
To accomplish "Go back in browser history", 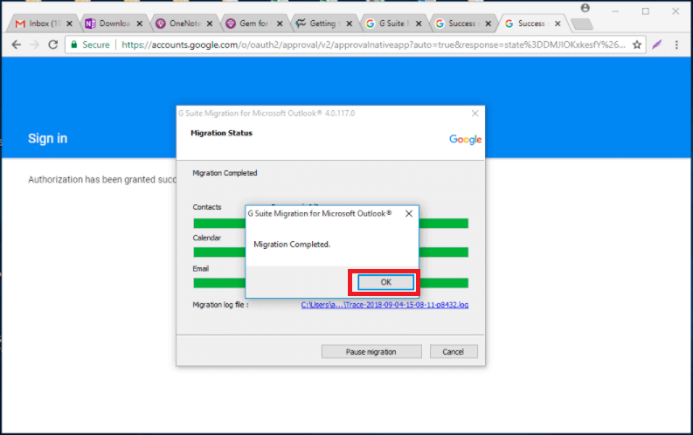I will pos(17,45).
